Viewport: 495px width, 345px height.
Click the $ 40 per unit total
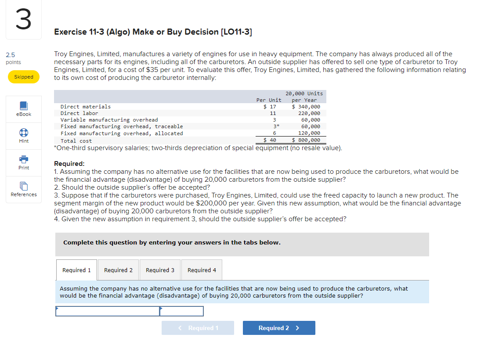pyautogui.click(x=270, y=140)
